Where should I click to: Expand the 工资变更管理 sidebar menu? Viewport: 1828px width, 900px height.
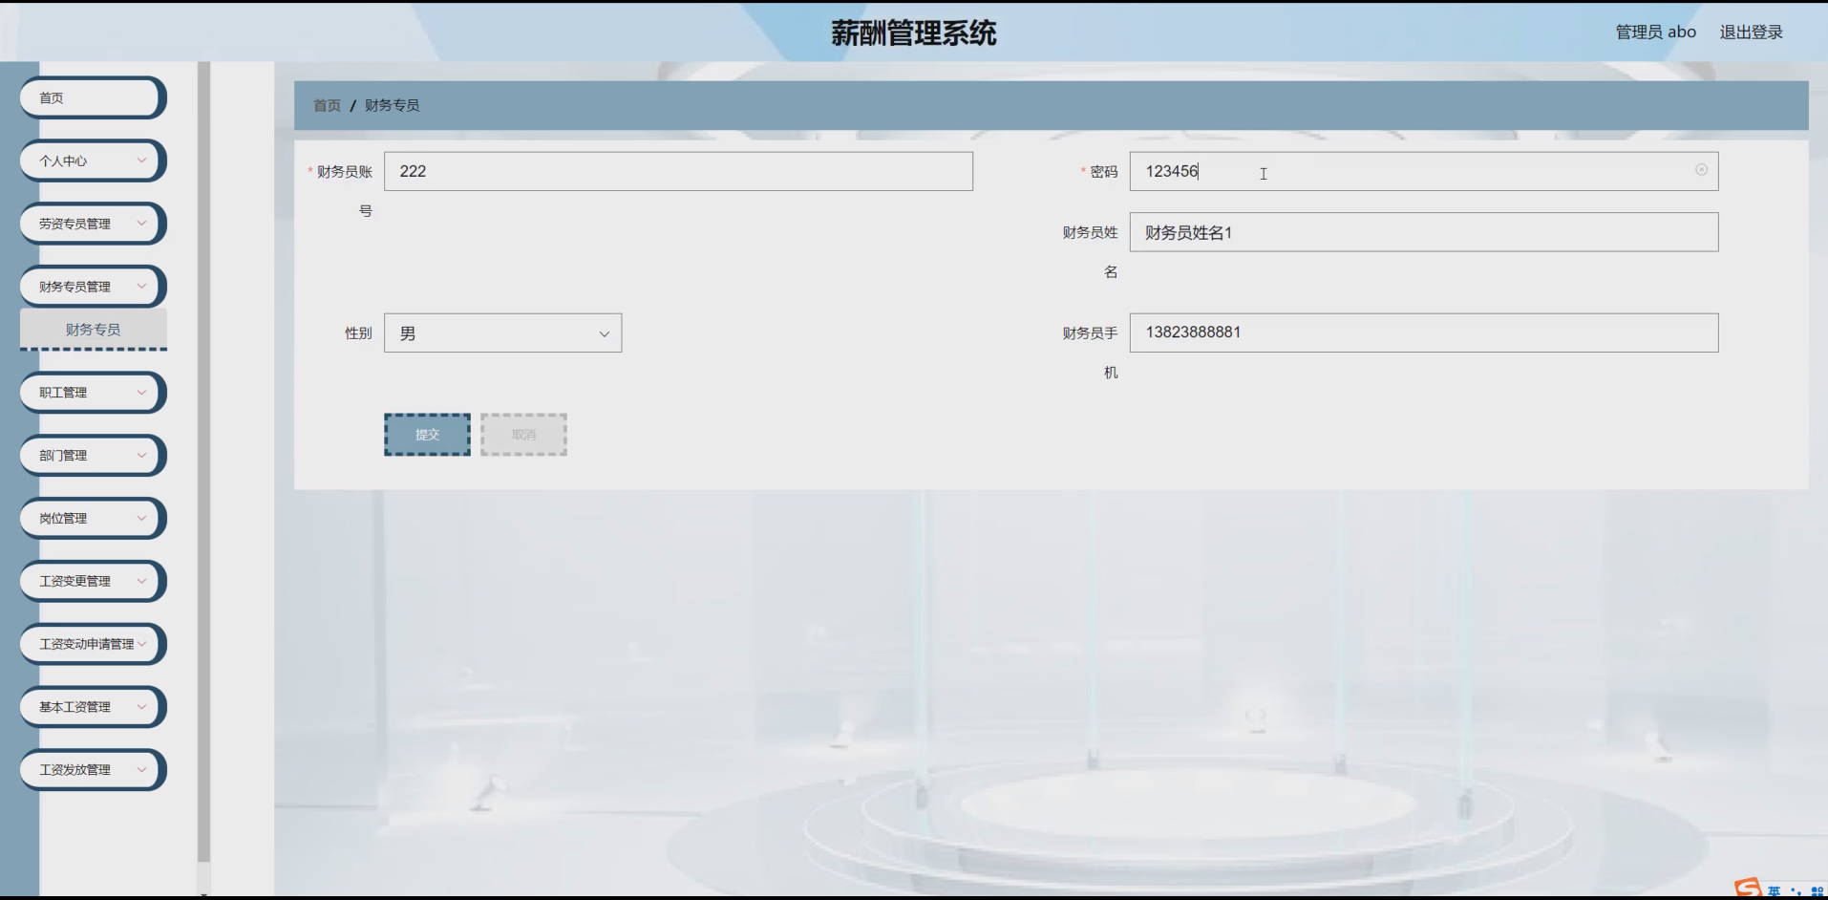pyautogui.click(x=93, y=581)
